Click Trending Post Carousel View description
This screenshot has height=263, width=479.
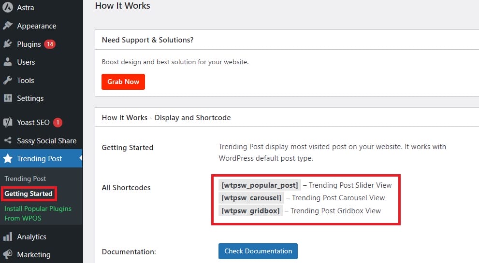(x=338, y=198)
